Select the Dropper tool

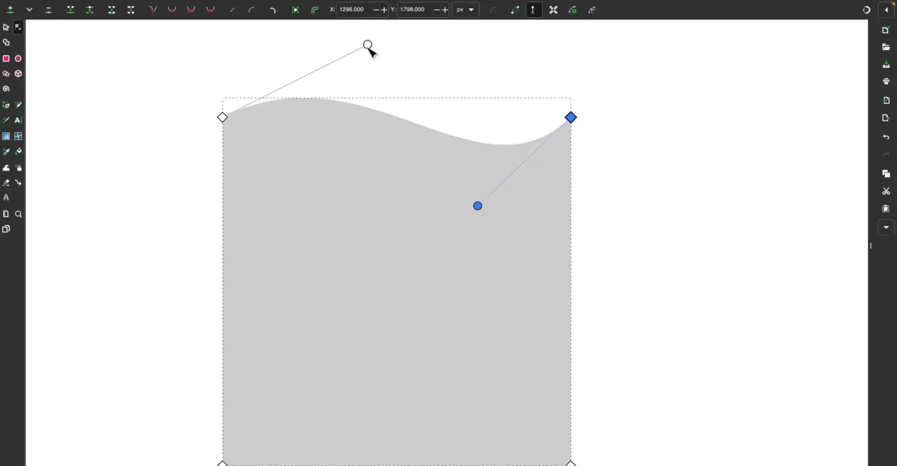click(x=7, y=151)
